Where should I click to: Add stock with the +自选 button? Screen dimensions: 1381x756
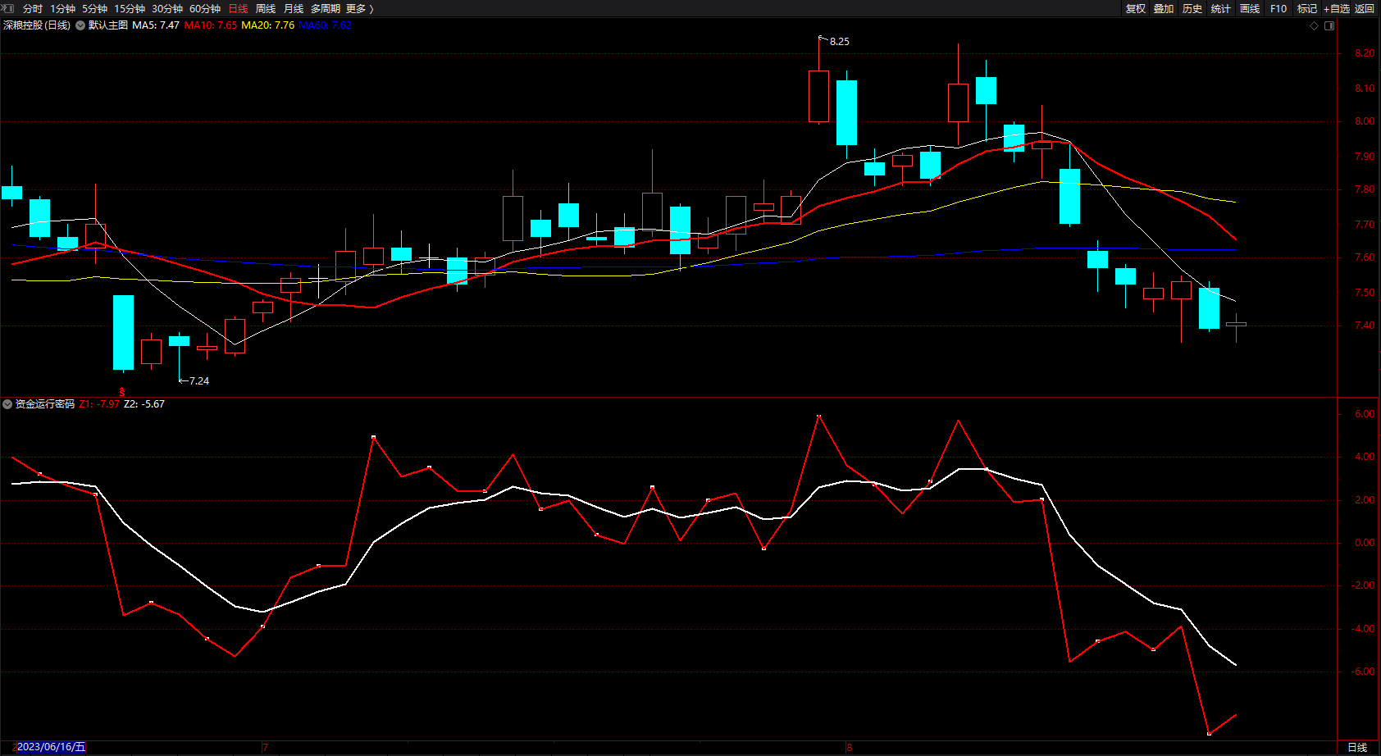[x=1337, y=9]
